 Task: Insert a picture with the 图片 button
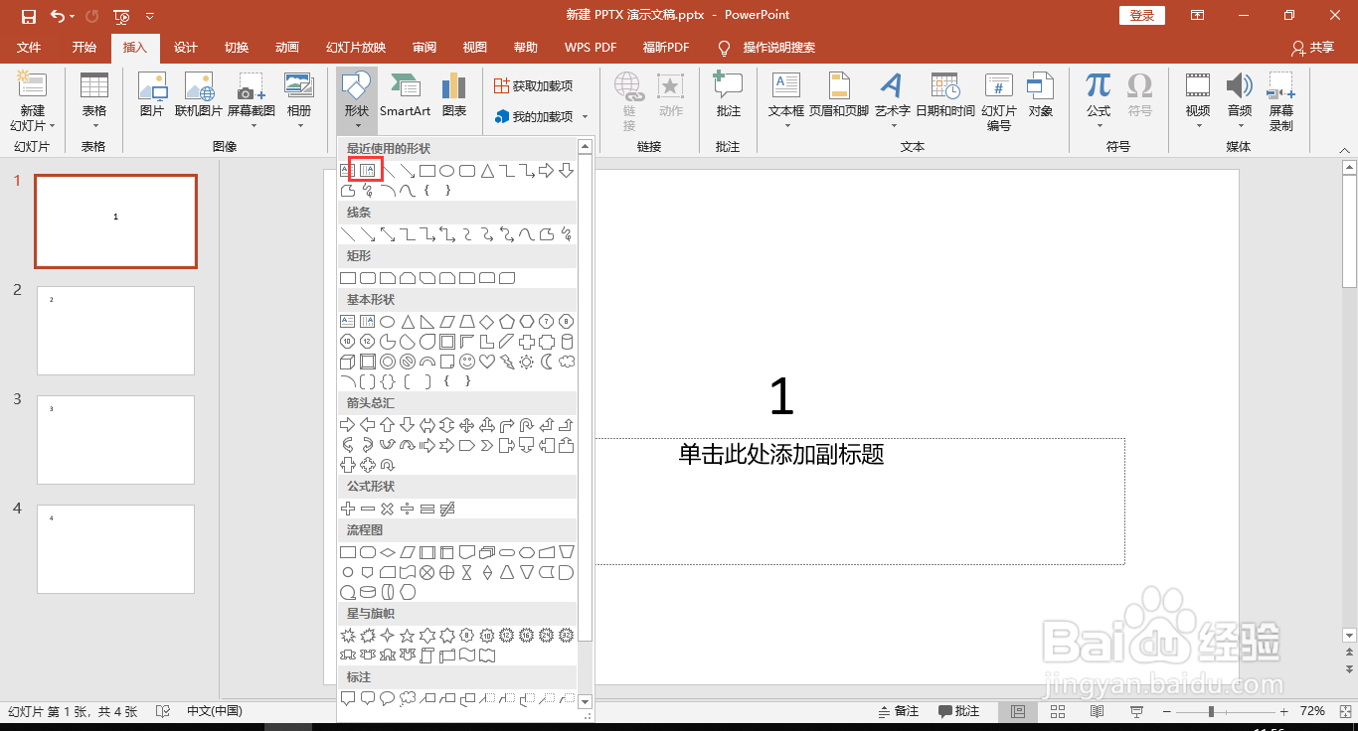point(152,96)
